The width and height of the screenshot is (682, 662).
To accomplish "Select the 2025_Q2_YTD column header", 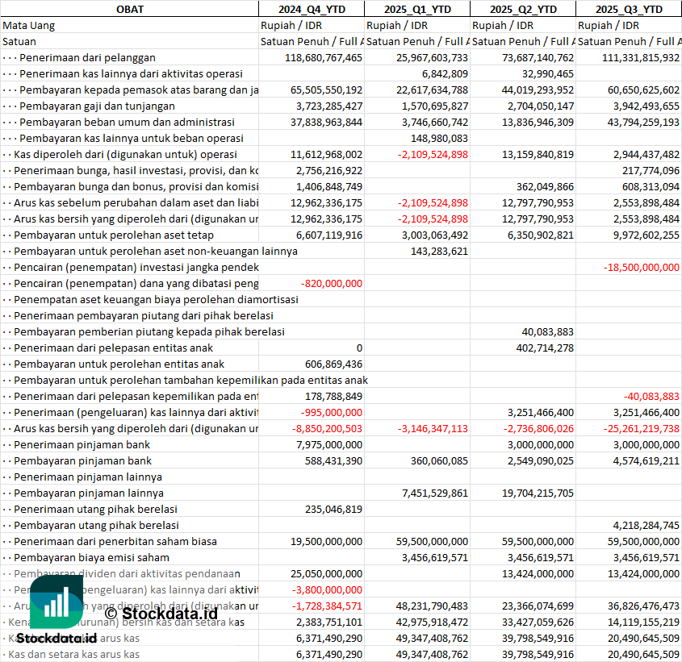I will [523, 9].
